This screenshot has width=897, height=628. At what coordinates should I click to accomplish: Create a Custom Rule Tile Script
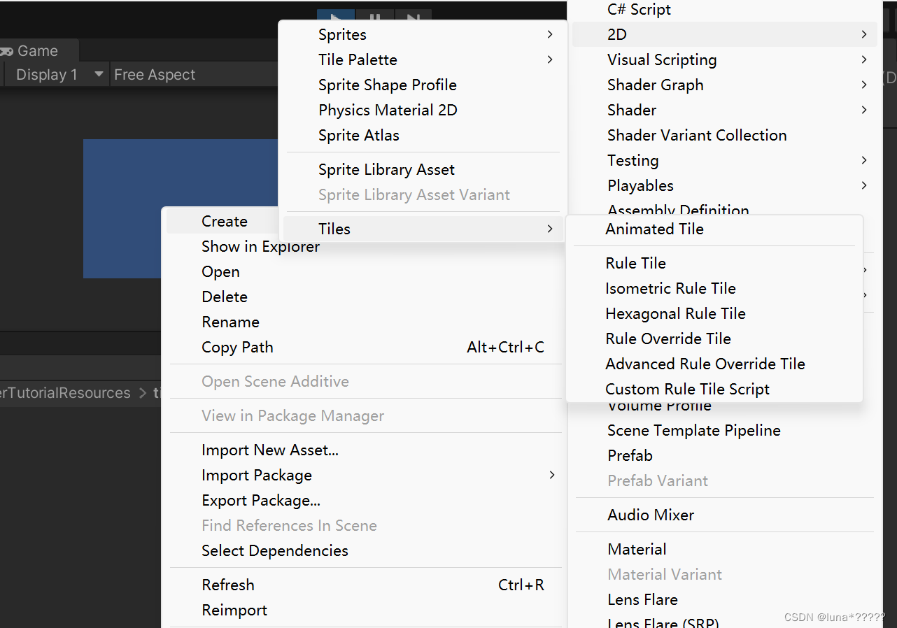pos(714,390)
